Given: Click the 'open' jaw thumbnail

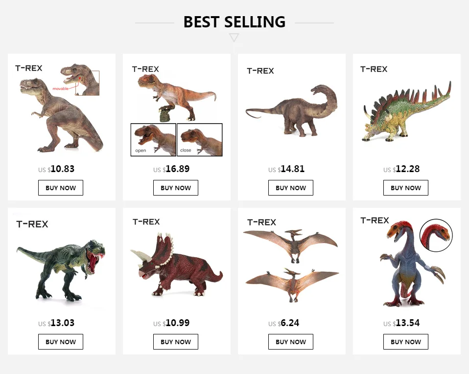Looking at the screenshot, I should [x=153, y=140].
